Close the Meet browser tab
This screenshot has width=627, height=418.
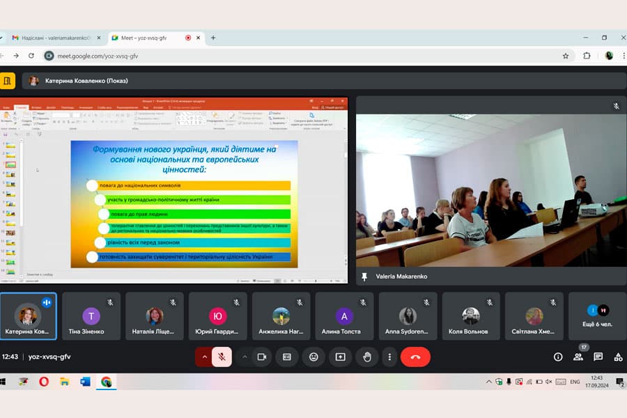(199, 38)
